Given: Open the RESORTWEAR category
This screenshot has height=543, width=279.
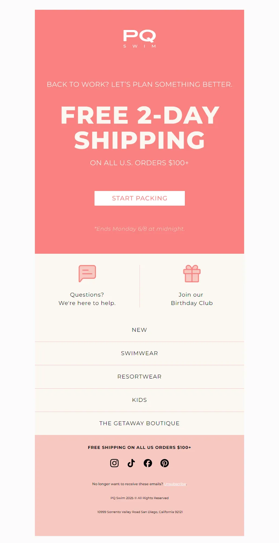Looking at the screenshot, I should coord(139,377).
